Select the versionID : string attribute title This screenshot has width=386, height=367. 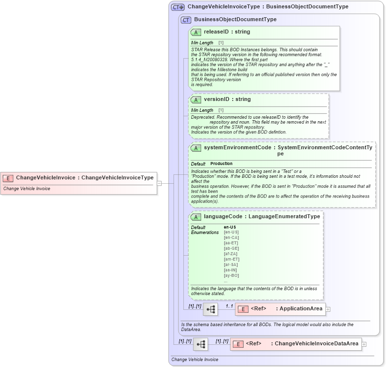(227, 99)
